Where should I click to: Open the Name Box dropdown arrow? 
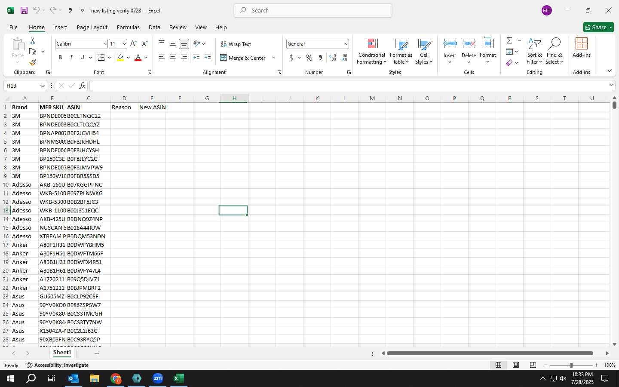(42, 86)
